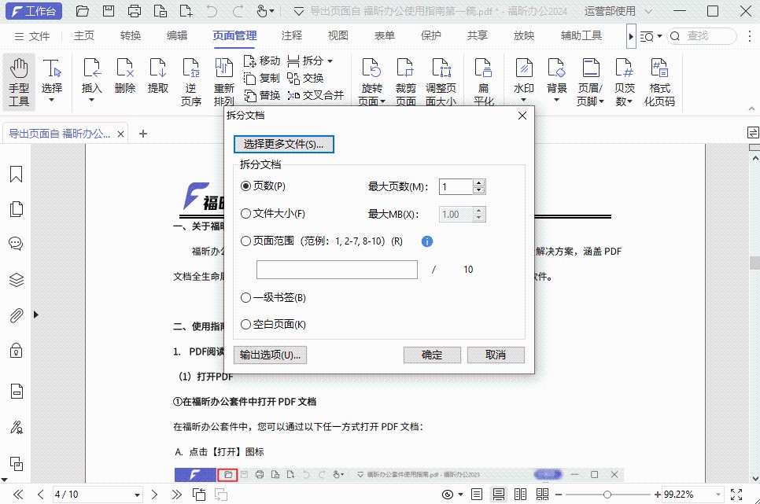Switch to the 编辑 tab

click(x=177, y=35)
